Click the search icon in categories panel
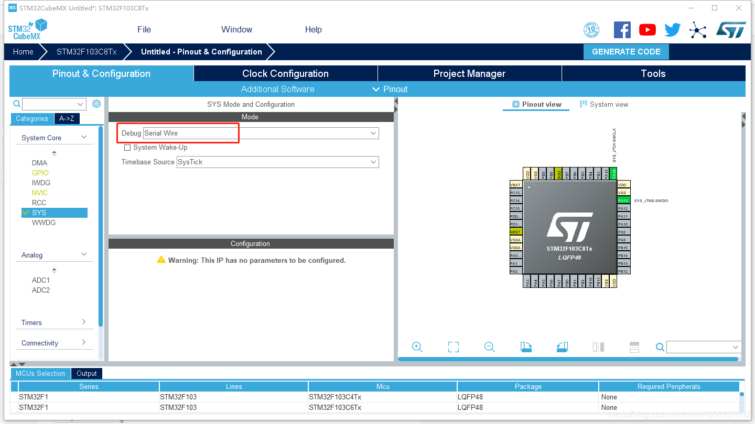The height and width of the screenshot is (424, 755). coord(17,104)
